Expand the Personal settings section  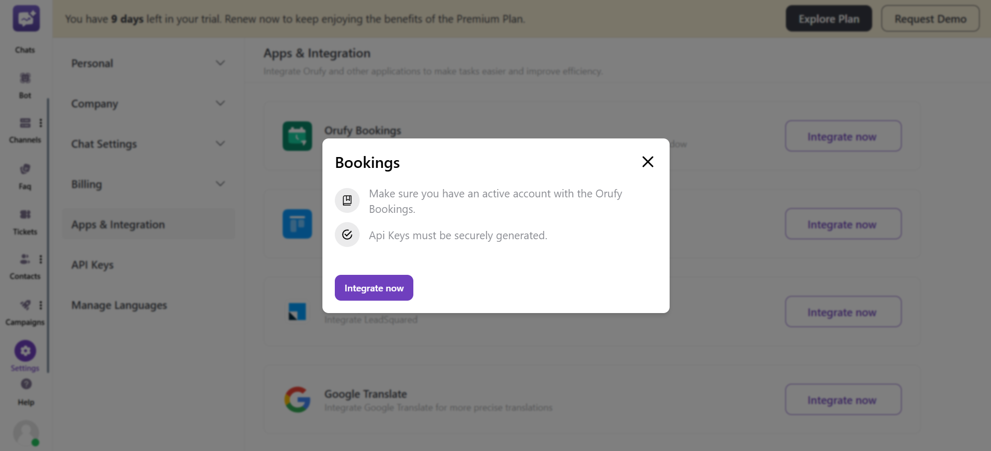click(148, 63)
